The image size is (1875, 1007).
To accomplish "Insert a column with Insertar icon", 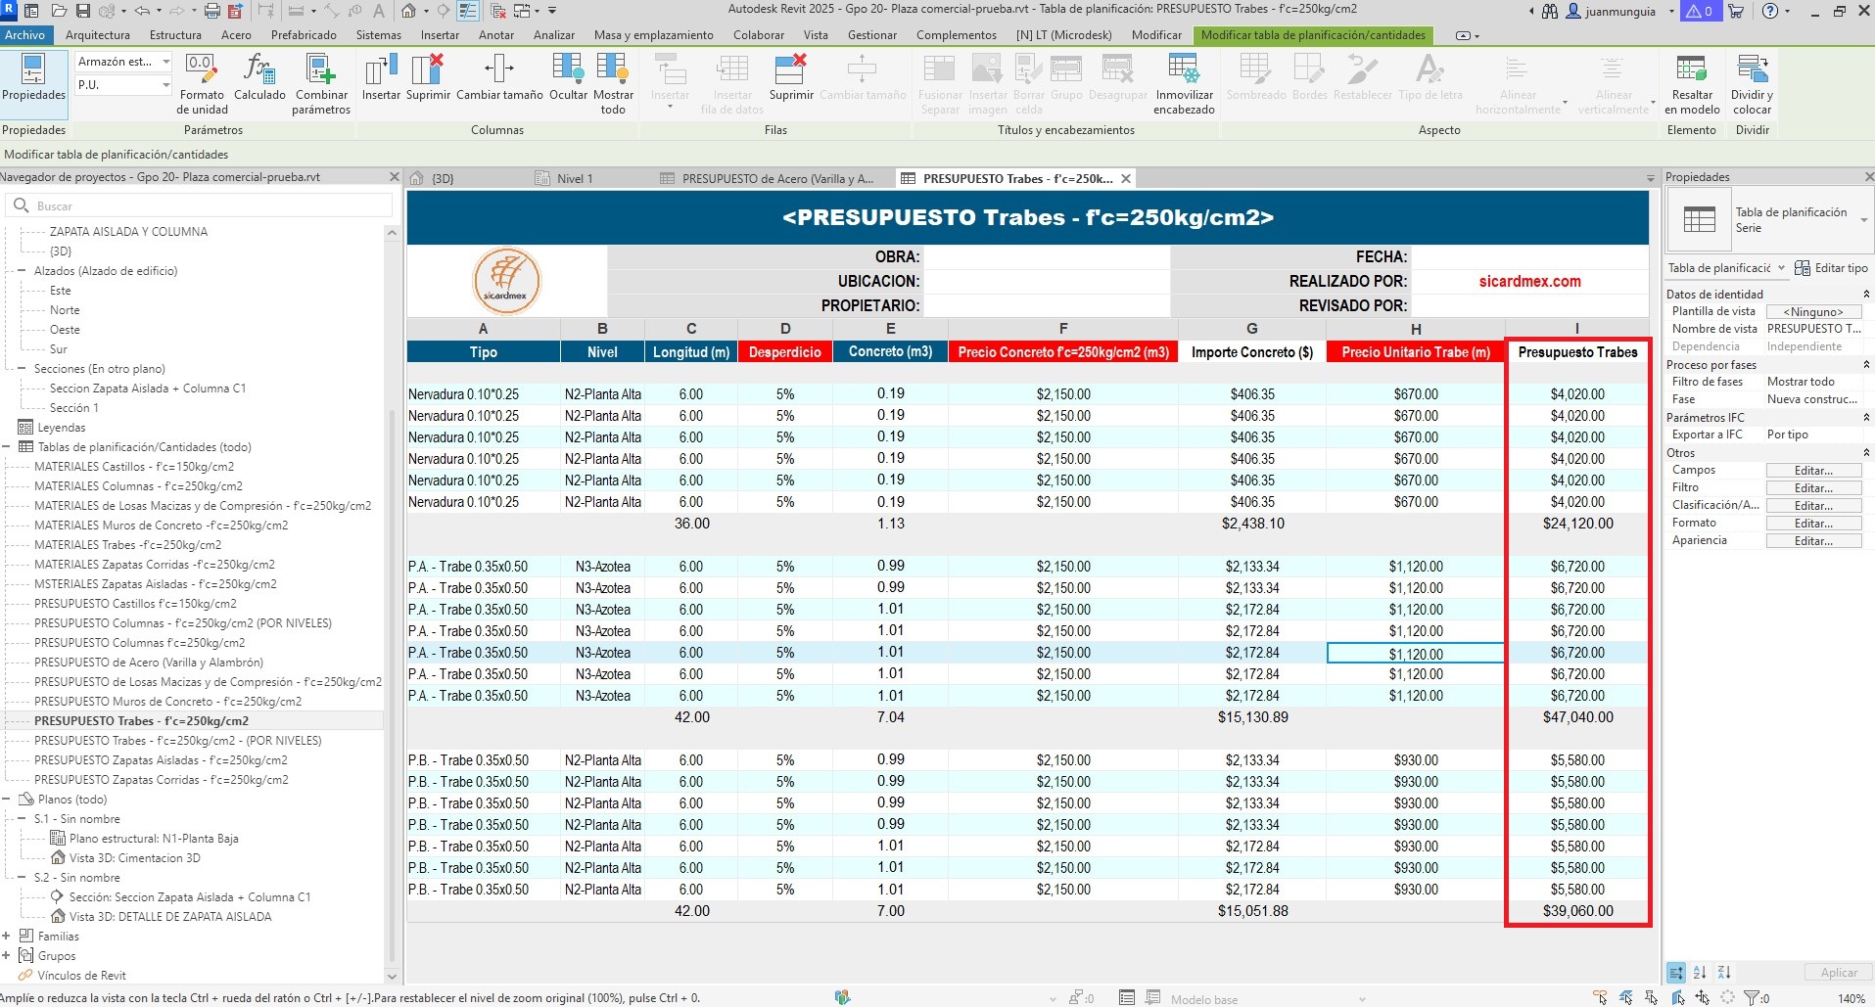I will (380, 70).
